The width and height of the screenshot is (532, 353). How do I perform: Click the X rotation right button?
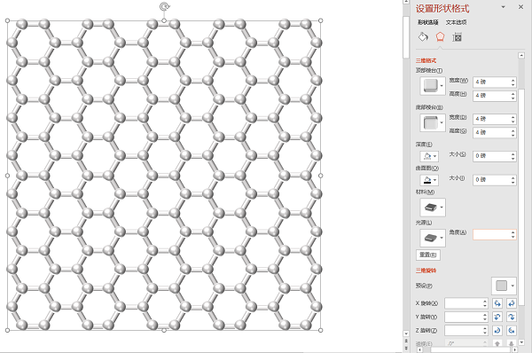pos(512,303)
